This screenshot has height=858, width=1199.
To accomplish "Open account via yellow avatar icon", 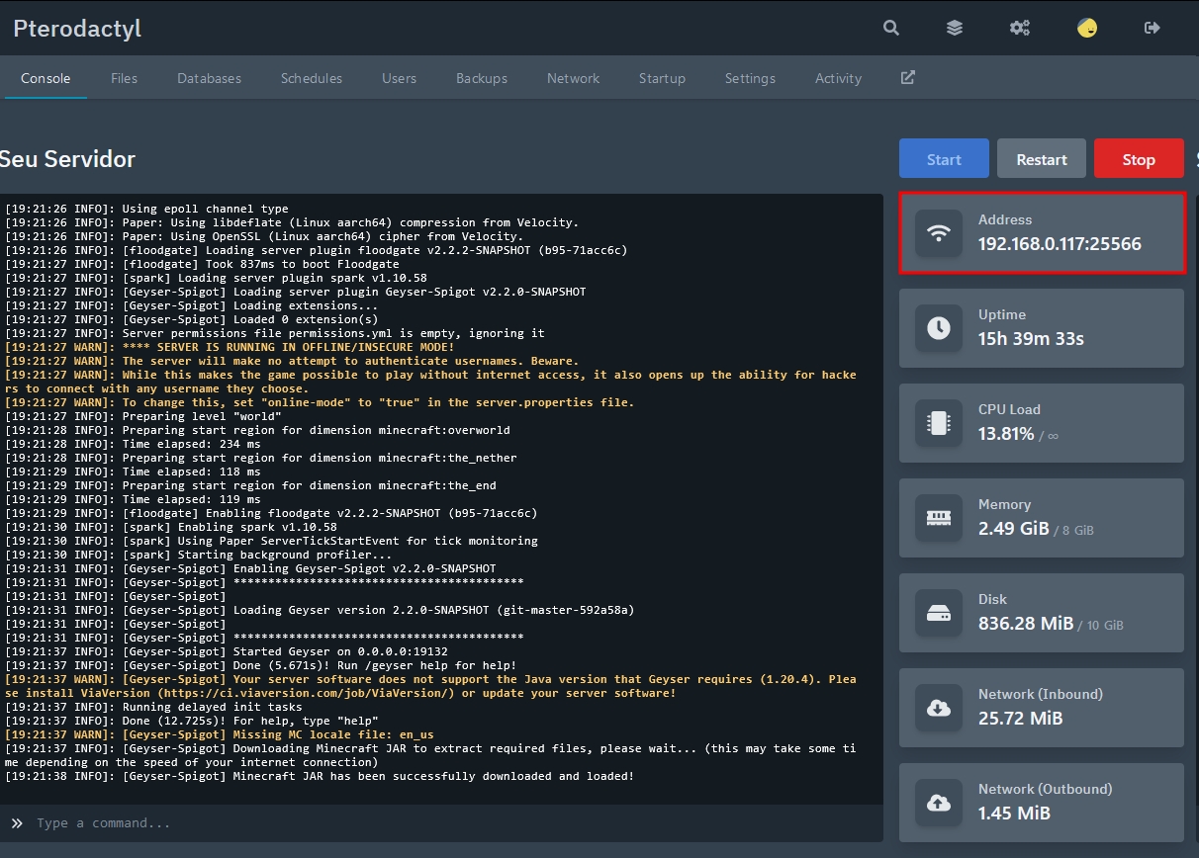I will tap(1087, 28).
